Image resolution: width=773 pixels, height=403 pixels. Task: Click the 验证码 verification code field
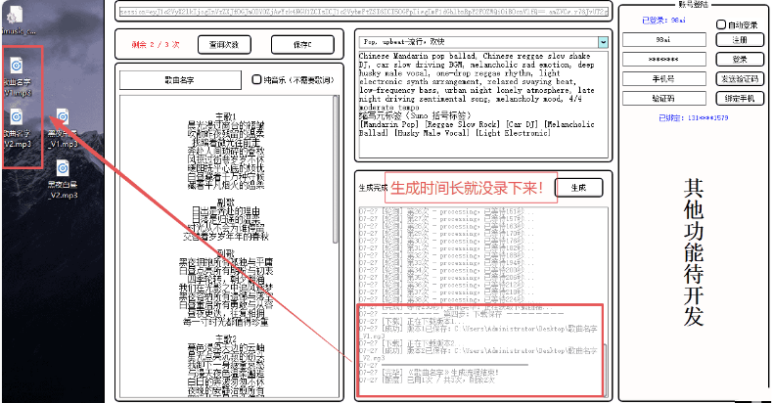coord(664,99)
